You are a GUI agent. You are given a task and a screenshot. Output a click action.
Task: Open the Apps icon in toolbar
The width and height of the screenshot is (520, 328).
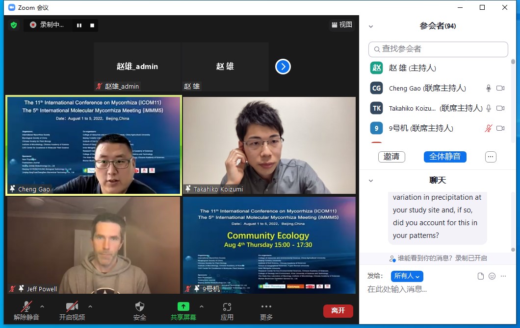(x=227, y=307)
